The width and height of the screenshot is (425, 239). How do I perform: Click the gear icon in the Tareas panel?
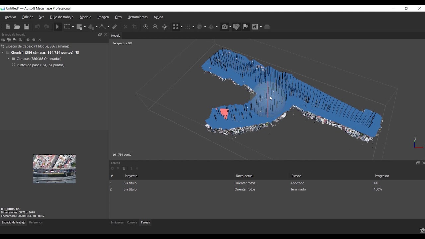click(112, 168)
